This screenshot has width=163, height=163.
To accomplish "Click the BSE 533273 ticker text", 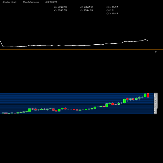I will [51, 2].
